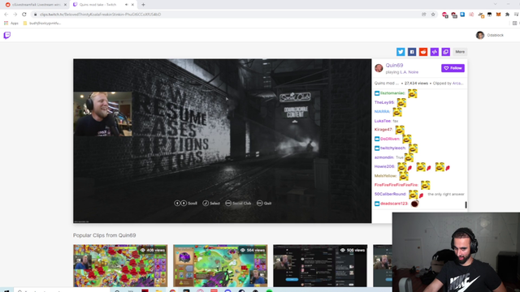Click username deadscare123 in chat

click(x=394, y=204)
